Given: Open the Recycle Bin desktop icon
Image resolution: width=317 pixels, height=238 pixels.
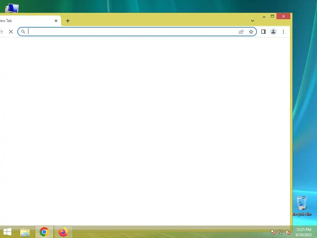Looking at the screenshot, I should click(302, 206).
